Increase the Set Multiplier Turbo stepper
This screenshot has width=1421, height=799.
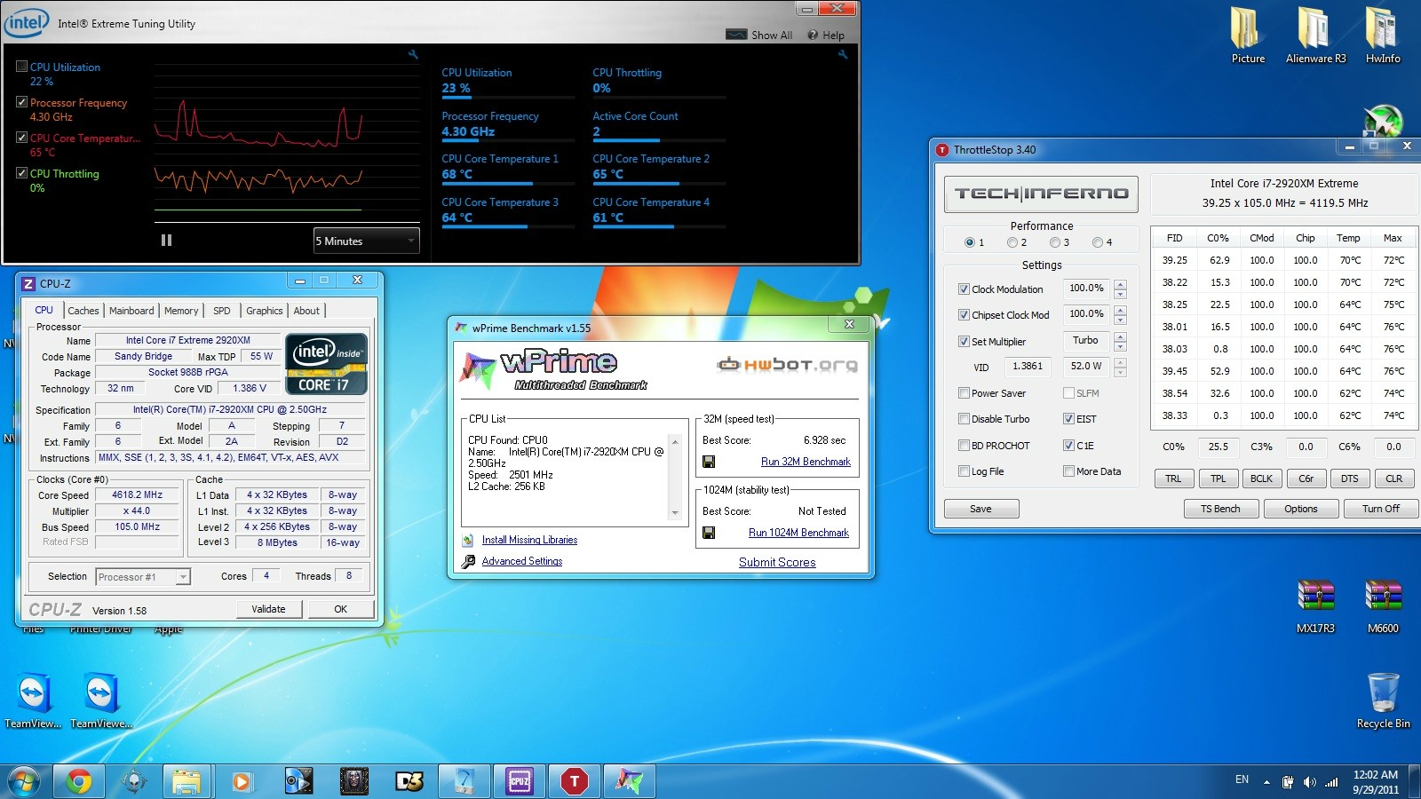point(1120,336)
